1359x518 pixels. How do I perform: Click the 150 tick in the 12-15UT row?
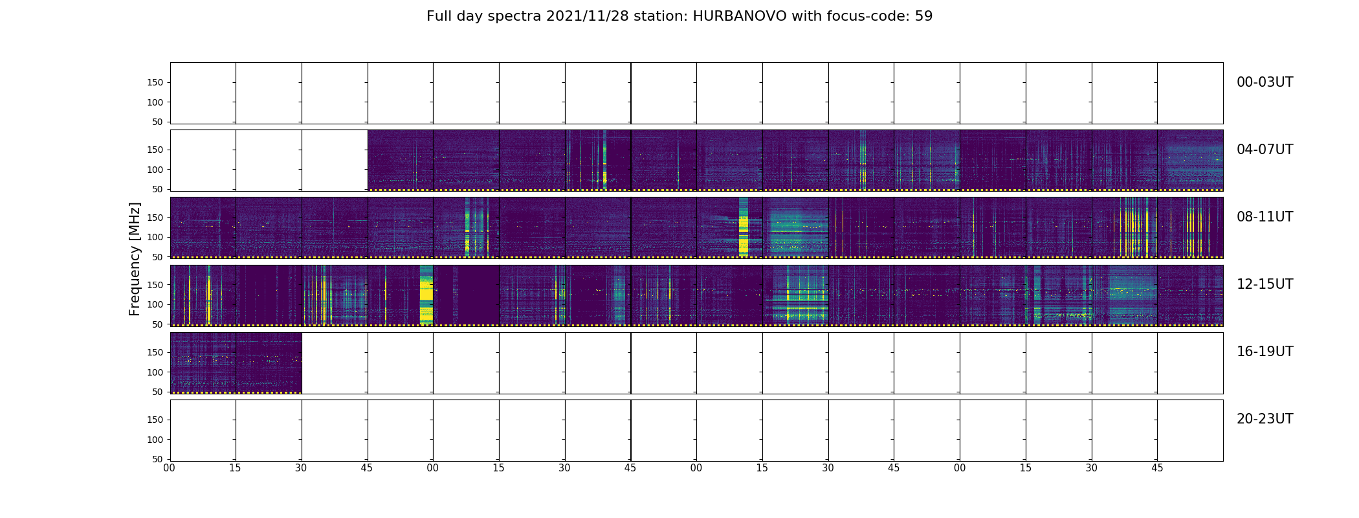[x=155, y=285]
